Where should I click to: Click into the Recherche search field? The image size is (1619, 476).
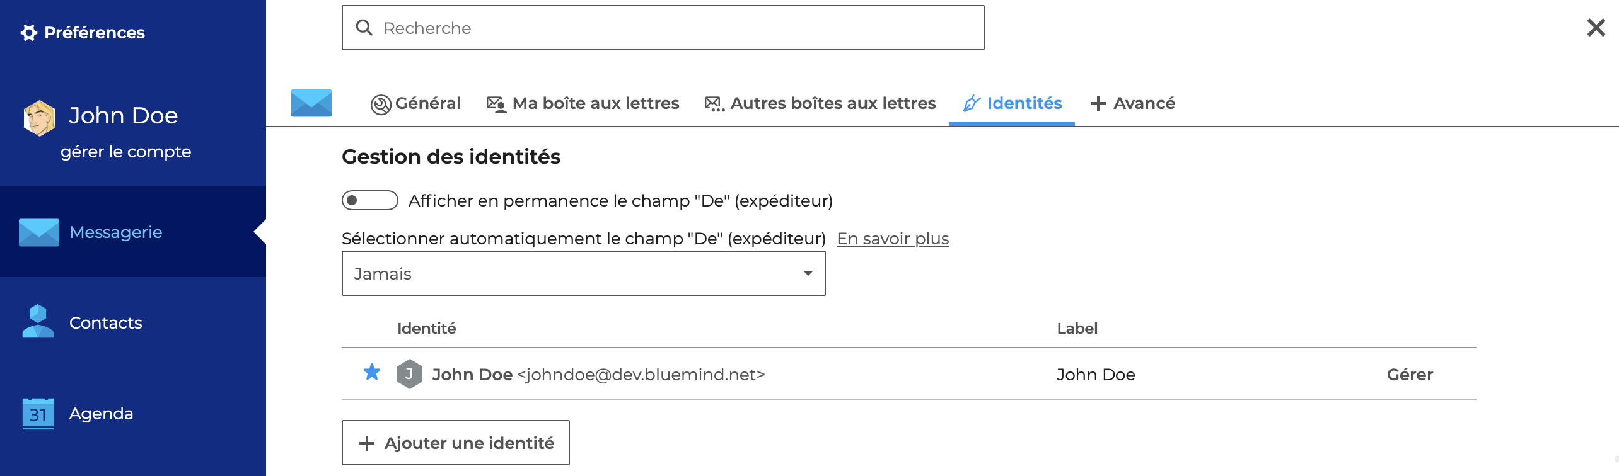(x=663, y=28)
